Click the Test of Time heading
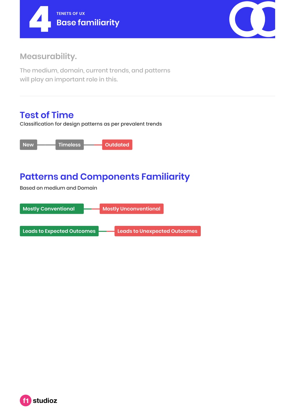 [x=47, y=115]
